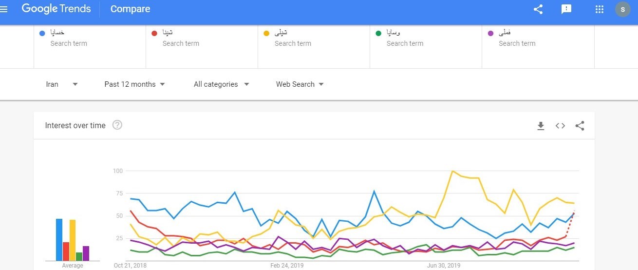Share the Interest over time chart

[580, 126]
